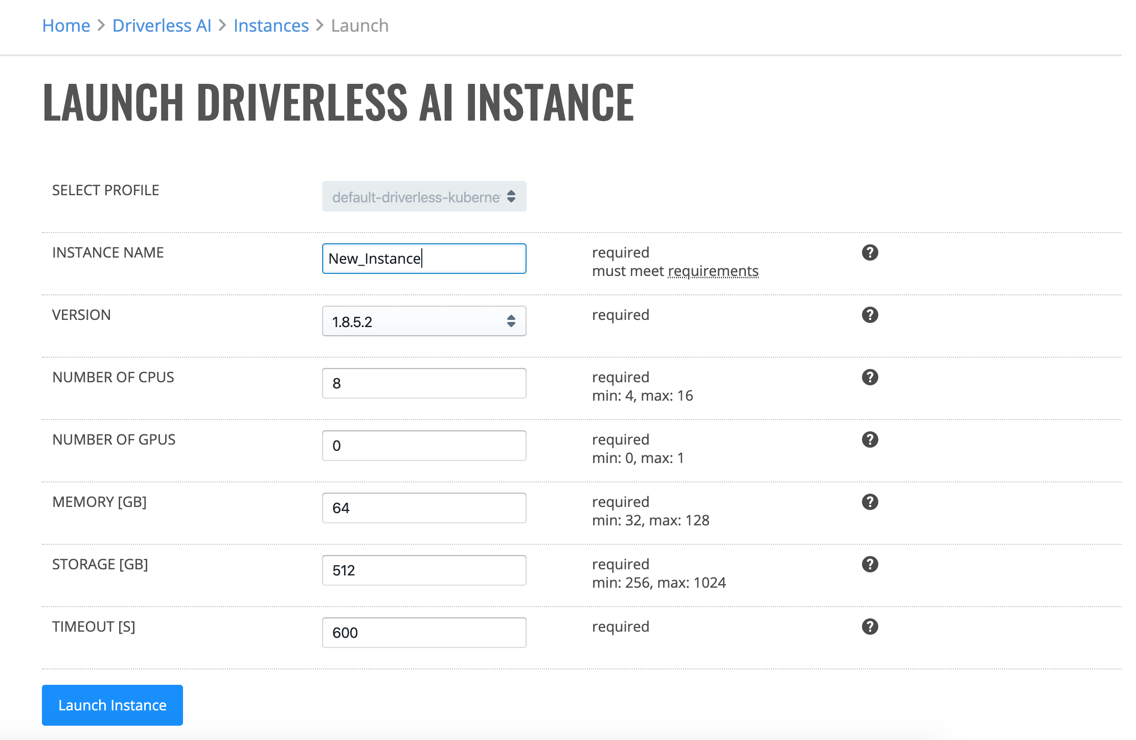Show help for Number of CPUs
This screenshot has height=740, width=1136.
(x=870, y=377)
